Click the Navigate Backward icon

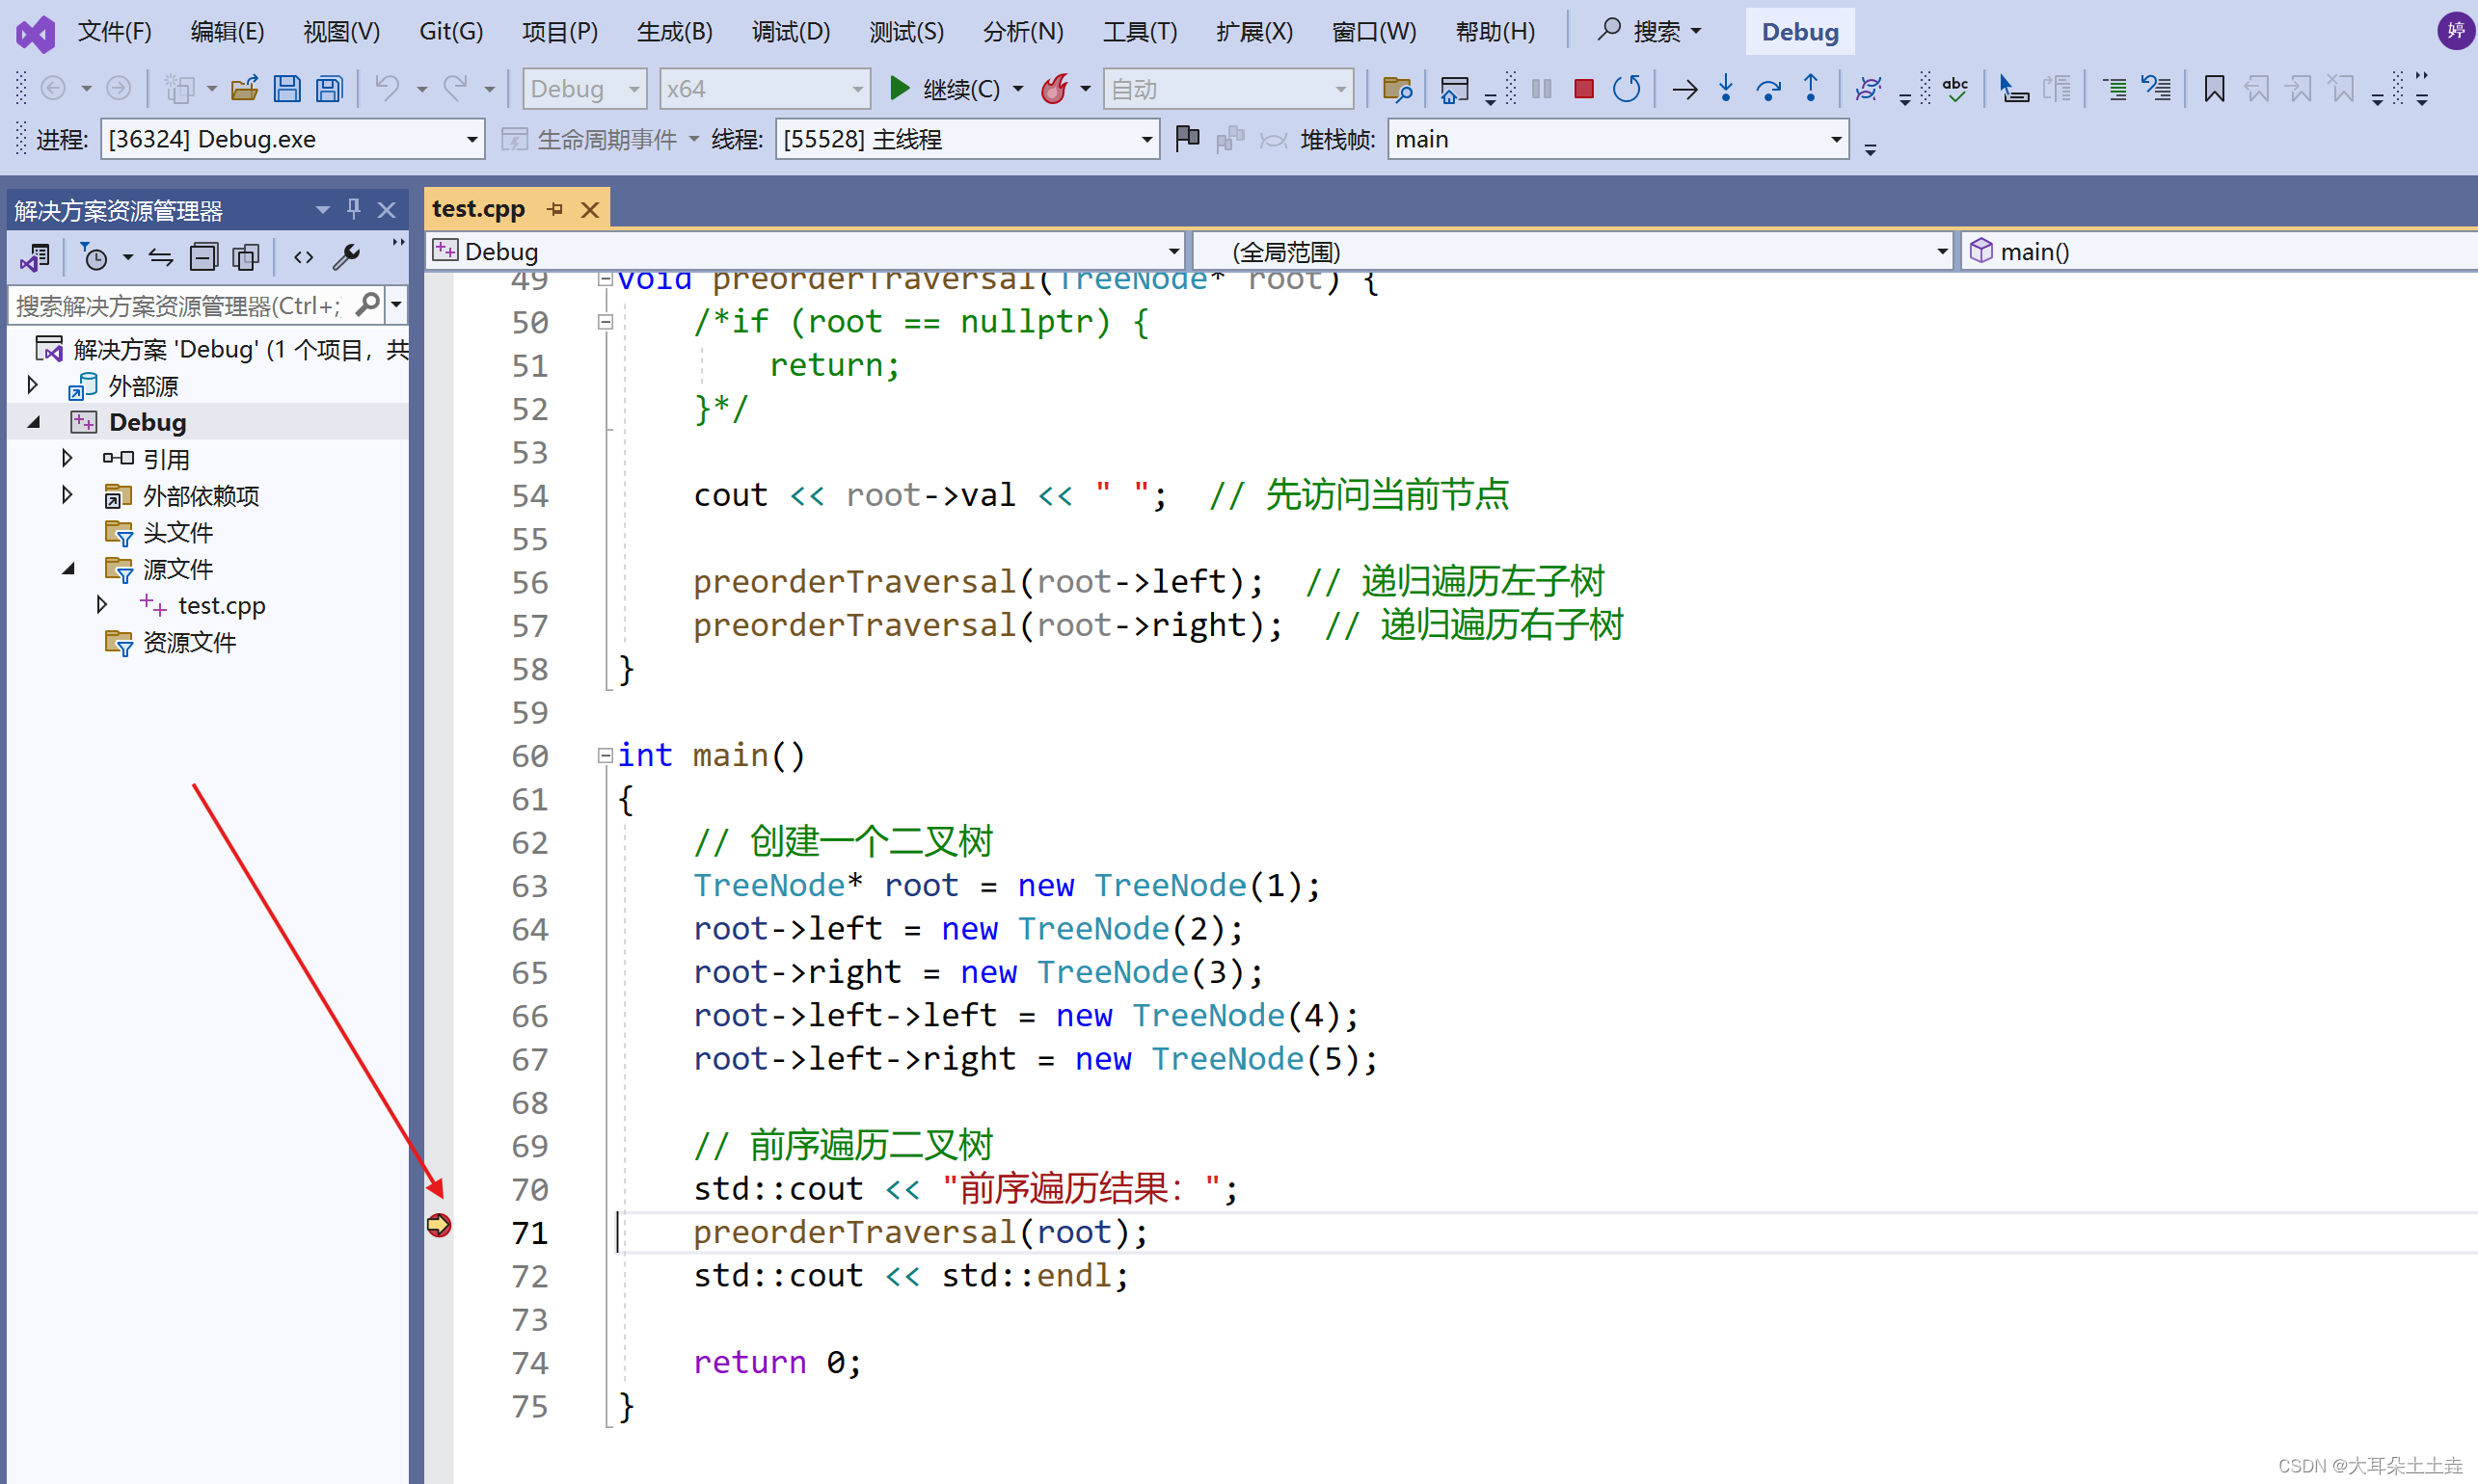point(53,89)
